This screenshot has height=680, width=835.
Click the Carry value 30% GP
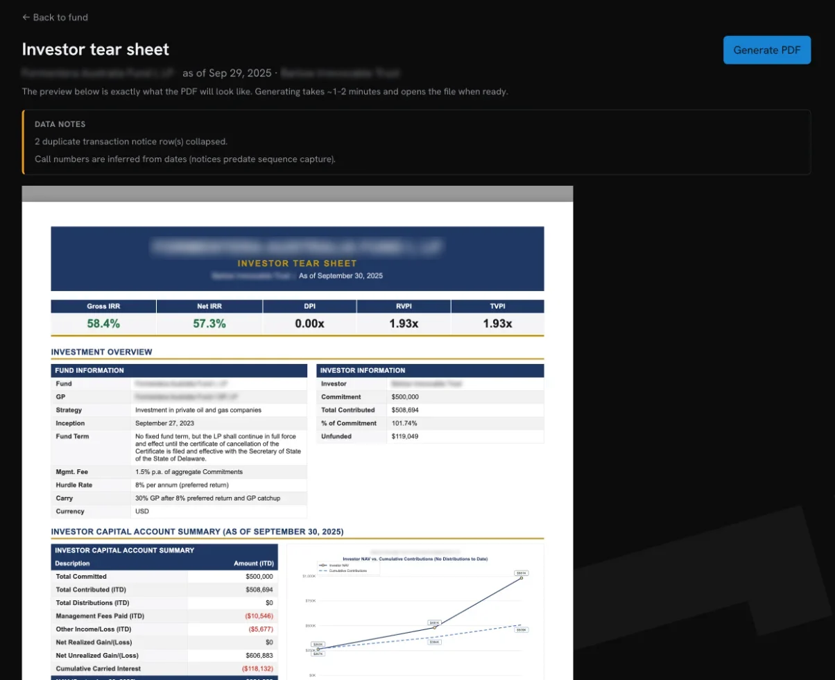coord(208,498)
